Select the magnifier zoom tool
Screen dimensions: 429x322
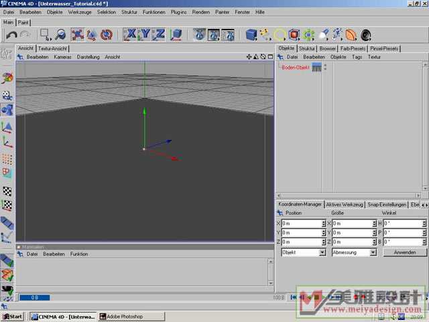click(x=60, y=35)
